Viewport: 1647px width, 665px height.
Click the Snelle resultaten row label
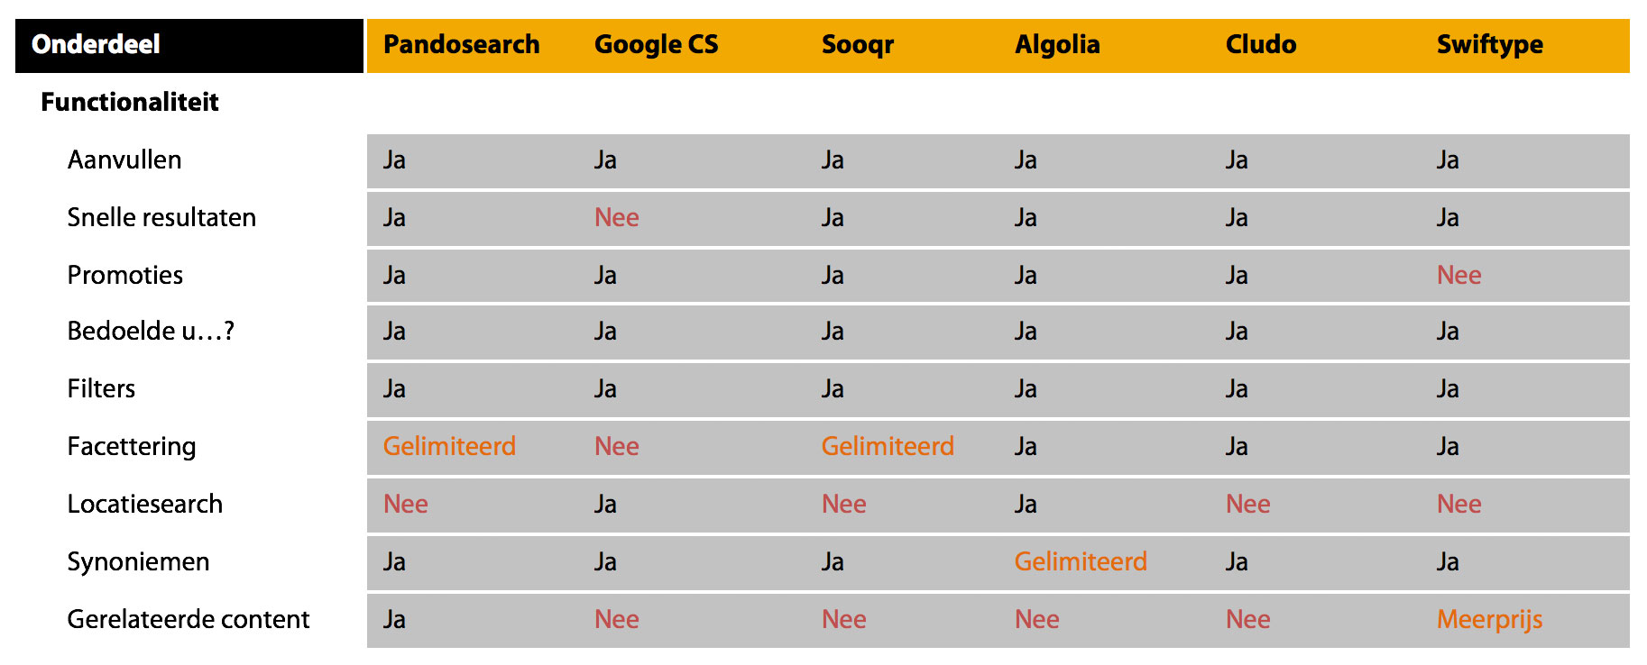[x=161, y=217]
